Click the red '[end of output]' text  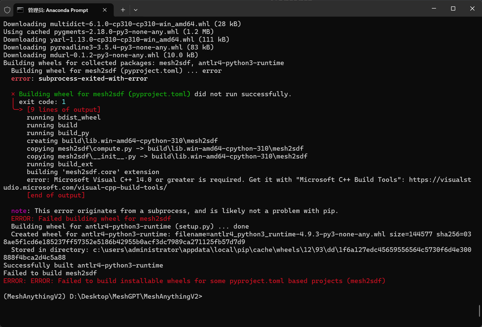(x=56, y=195)
